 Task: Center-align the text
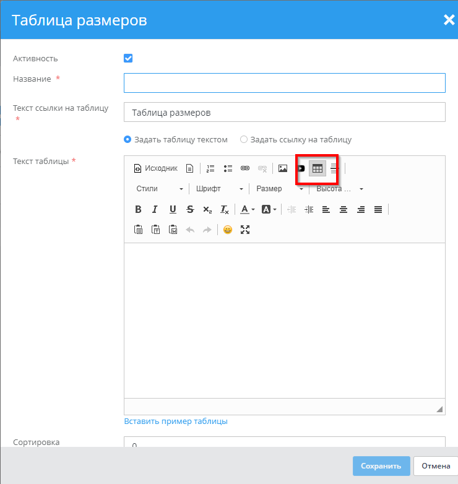(x=343, y=209)
